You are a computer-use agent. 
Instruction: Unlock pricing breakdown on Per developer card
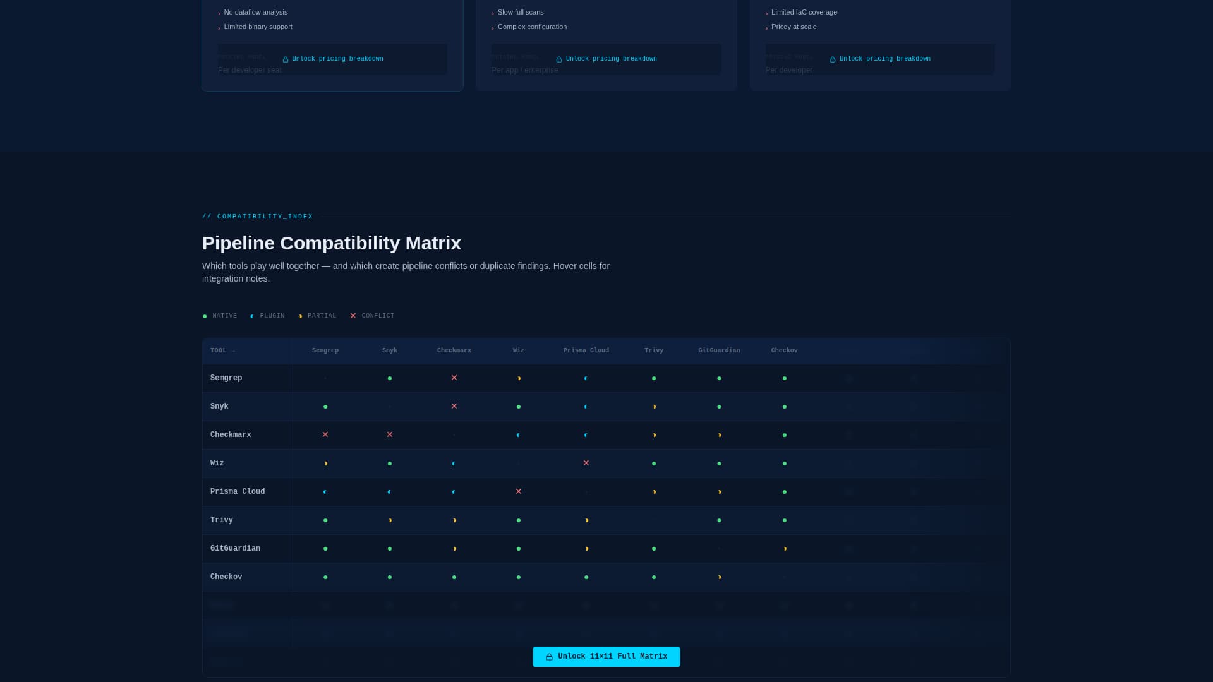[x=880, y=59]
